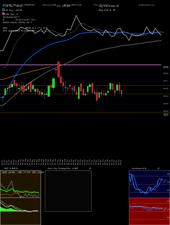170x225 pixels.
Task: Click the tallest red candle at the price peak
Action: coord(58,69)
